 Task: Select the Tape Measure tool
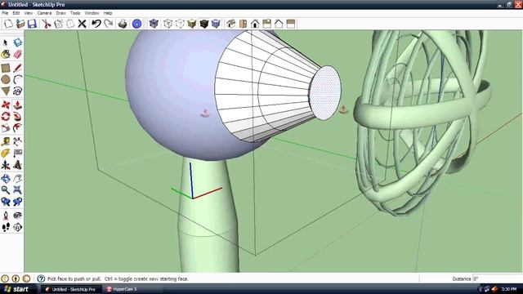tap(6, 141)
